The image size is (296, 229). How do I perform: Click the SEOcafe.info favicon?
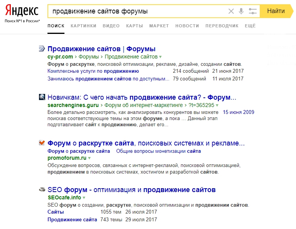point(42,189)
